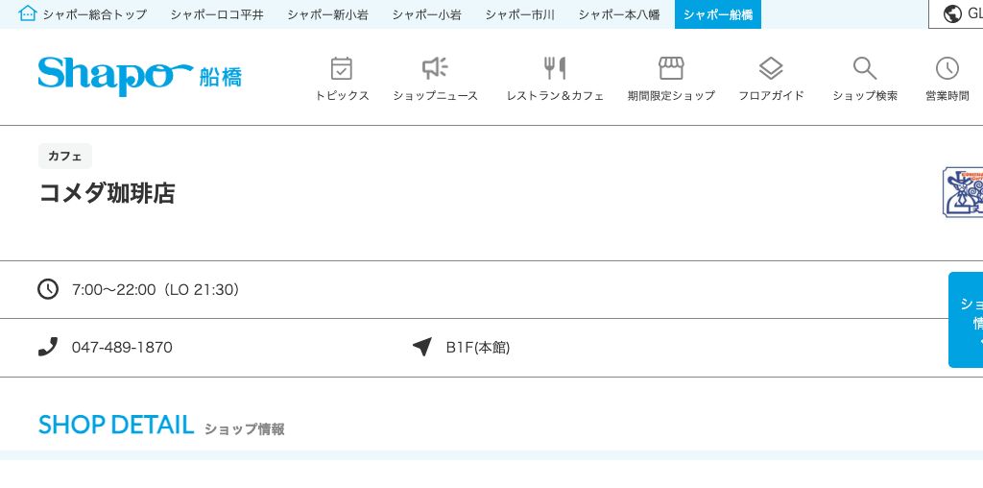Viewport: 983px width, 488px height.
Task: Click the globe icon for language selection
Action: pos(952,13)
